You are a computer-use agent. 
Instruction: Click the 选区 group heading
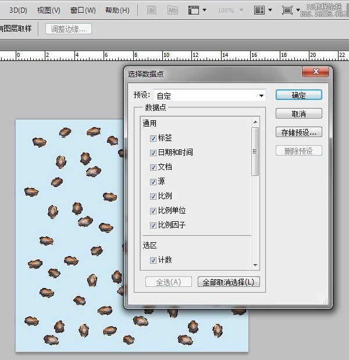pos(149,246)
